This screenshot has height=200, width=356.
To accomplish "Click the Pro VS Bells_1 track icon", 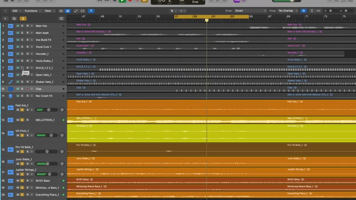I will [x=11, y=149].
